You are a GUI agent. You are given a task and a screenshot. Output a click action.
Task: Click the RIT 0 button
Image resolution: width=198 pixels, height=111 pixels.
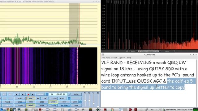point(76,94)
